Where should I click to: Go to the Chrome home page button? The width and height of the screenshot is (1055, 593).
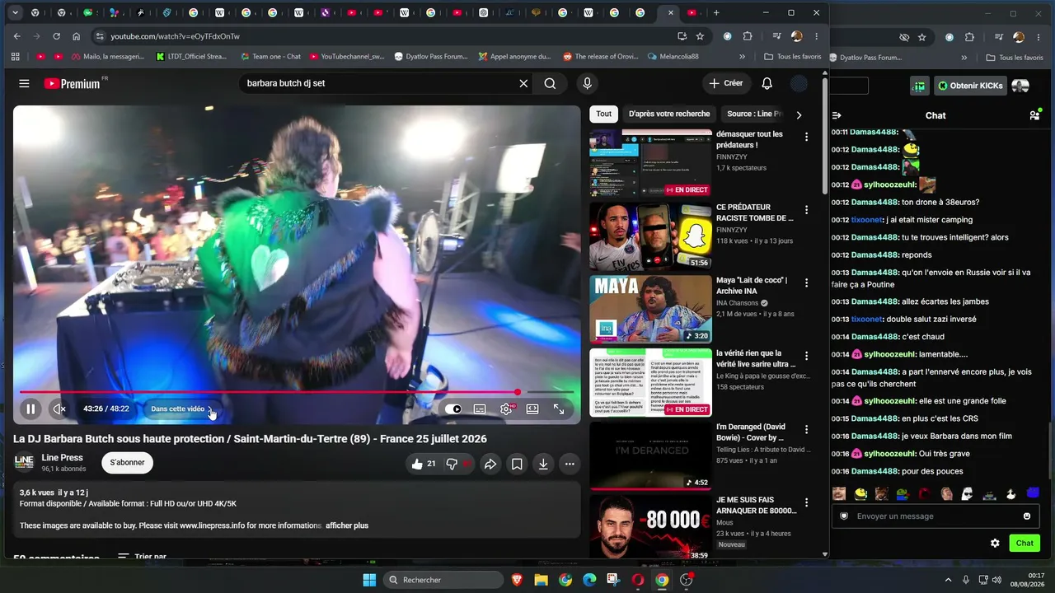[x=76, y=36]
